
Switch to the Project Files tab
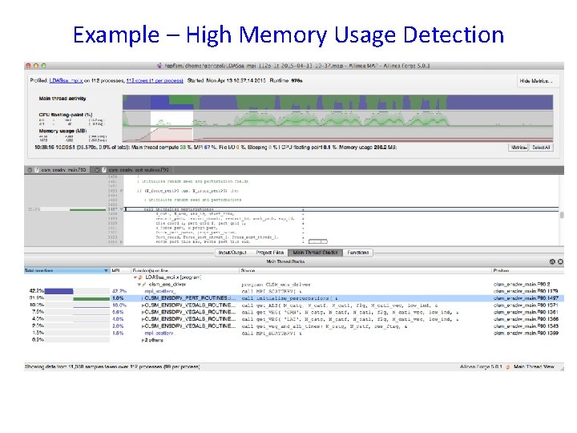pyautogui.click(x=270, y=253)
